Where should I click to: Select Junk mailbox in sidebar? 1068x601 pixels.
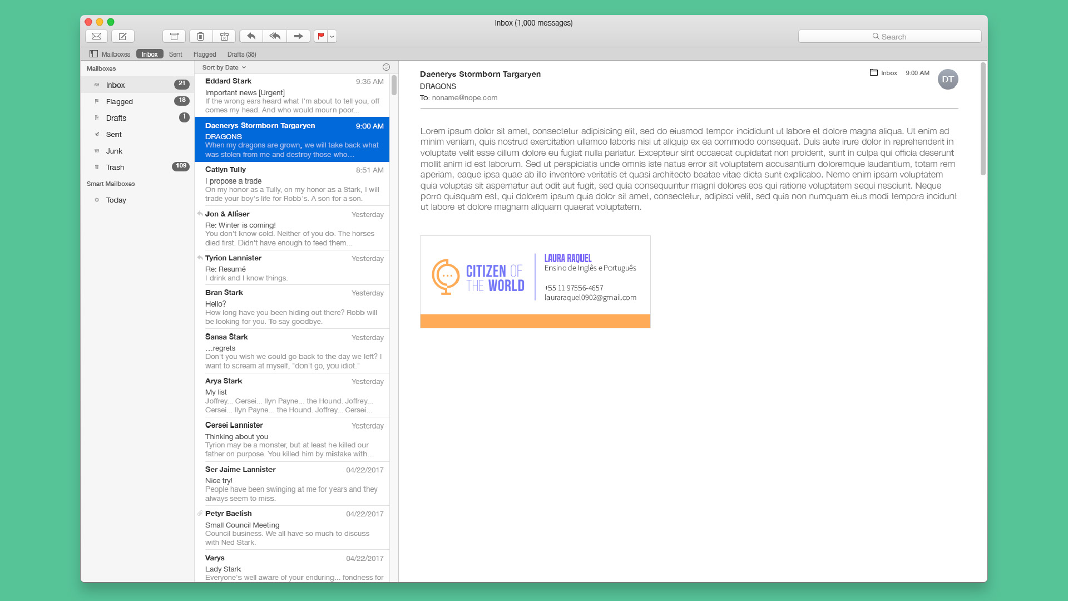coord(137,151)
